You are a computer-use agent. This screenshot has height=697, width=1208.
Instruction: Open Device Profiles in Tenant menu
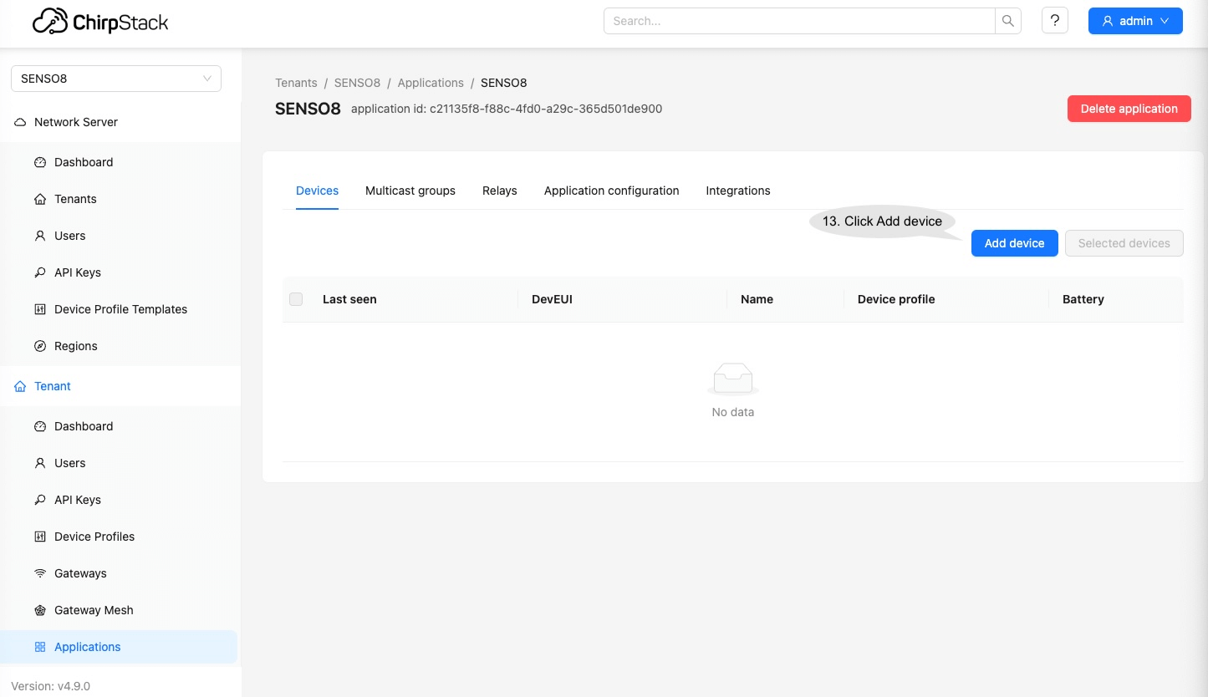(x=94, y=537)
